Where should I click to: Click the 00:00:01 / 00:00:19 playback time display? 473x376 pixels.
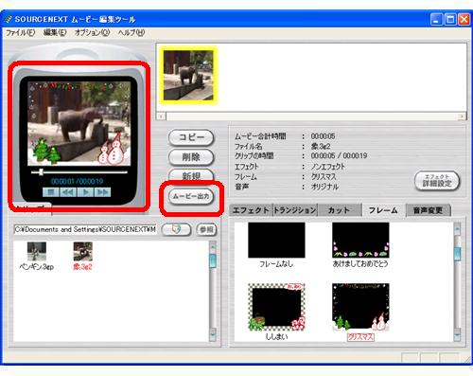pyautogui.click(x=78, y=182)
